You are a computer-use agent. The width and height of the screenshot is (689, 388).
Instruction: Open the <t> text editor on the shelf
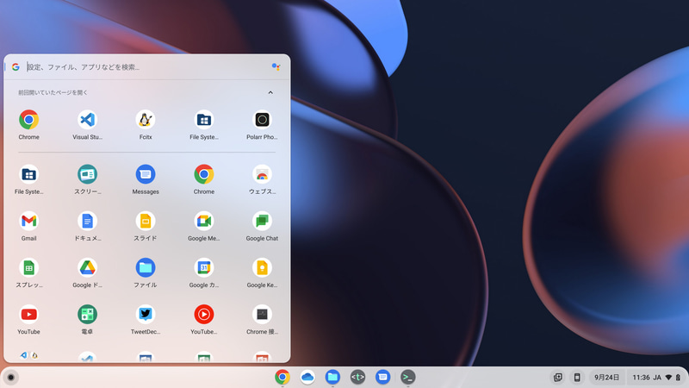[x=357, y=377]
